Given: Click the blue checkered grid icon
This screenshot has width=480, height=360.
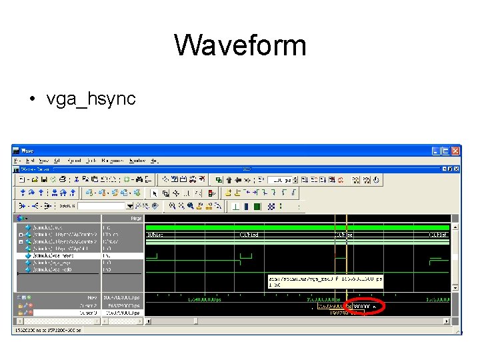Looking at the screenshot, I should (271, 207).
